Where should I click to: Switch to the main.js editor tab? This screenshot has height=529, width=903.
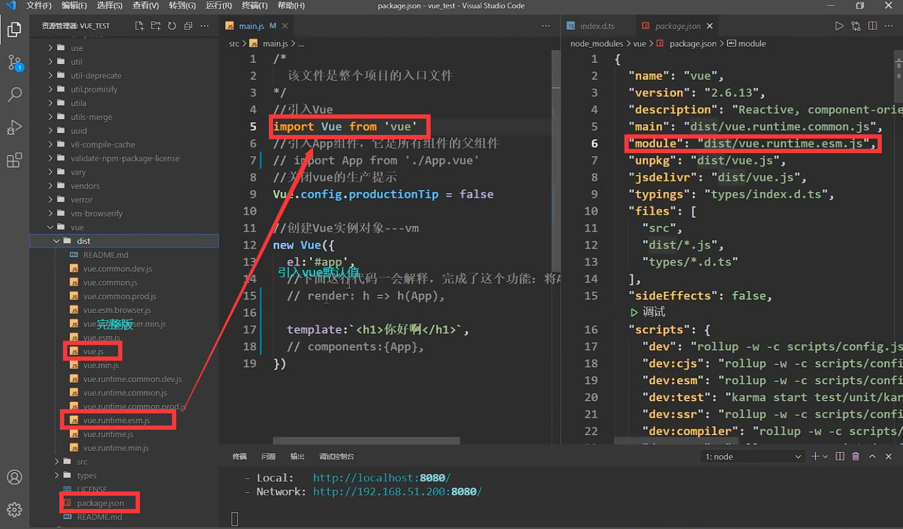click(251, 26)
